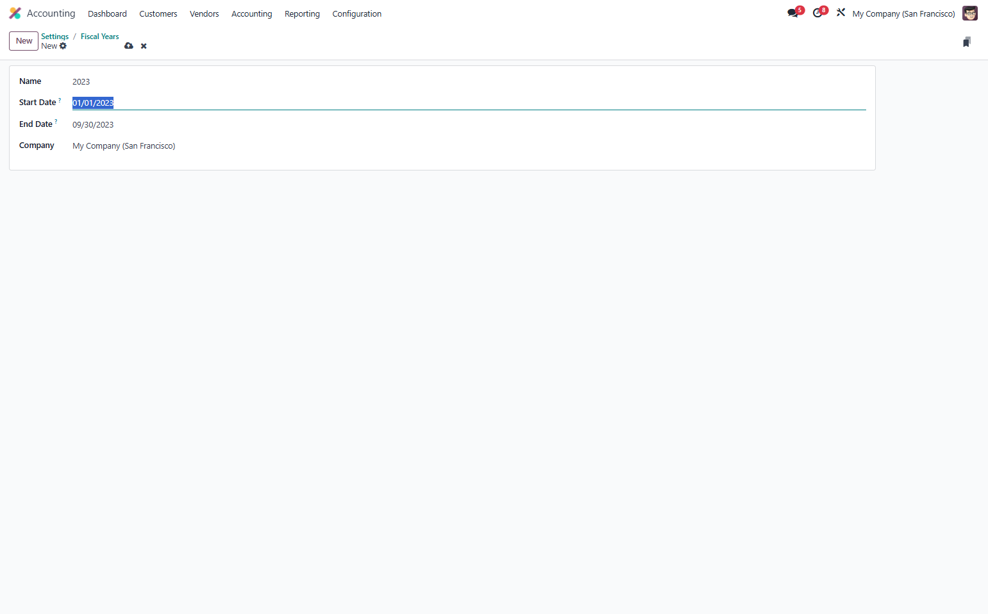Click the End Date field 09/30/2023
The image size is (988, 614).
(x=469, y=125)
